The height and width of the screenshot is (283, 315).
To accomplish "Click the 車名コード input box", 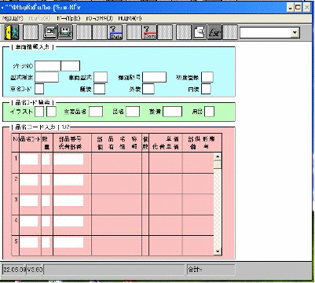I will coord(39,89).
